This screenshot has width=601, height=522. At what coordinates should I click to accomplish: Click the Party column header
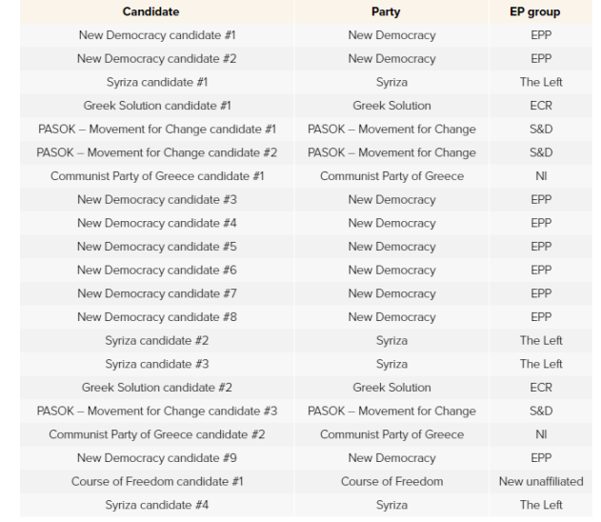(x=391, y=12)
